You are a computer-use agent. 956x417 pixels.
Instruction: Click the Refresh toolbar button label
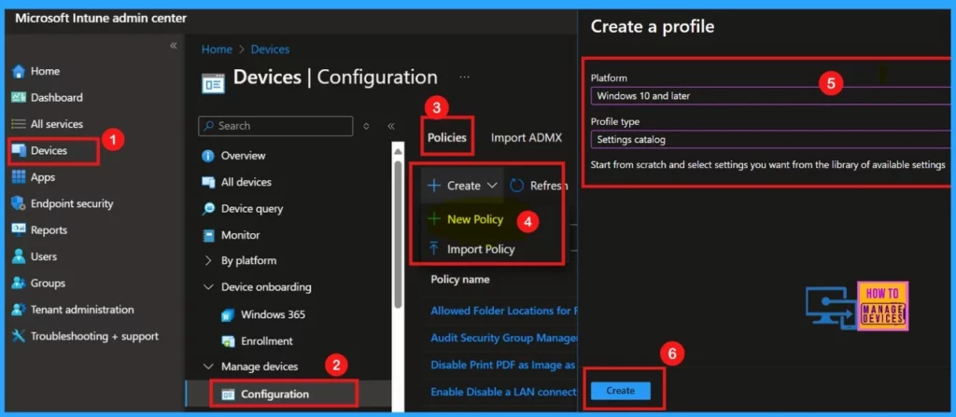tap(549, 186)
